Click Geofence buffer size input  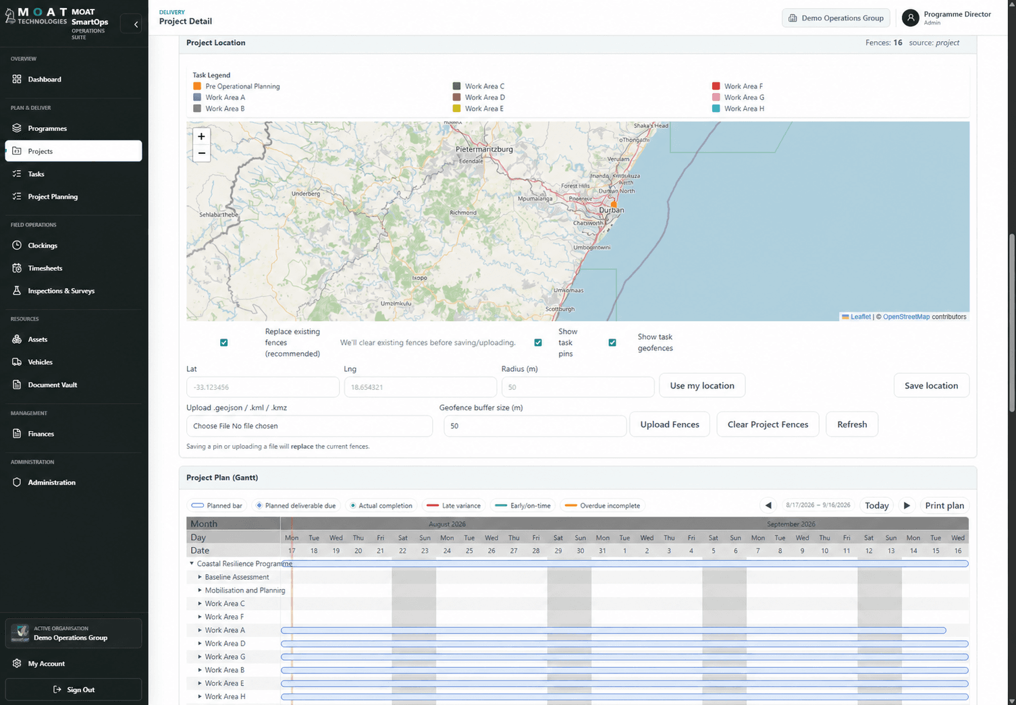pyautogui.click(x=535, y=426)
